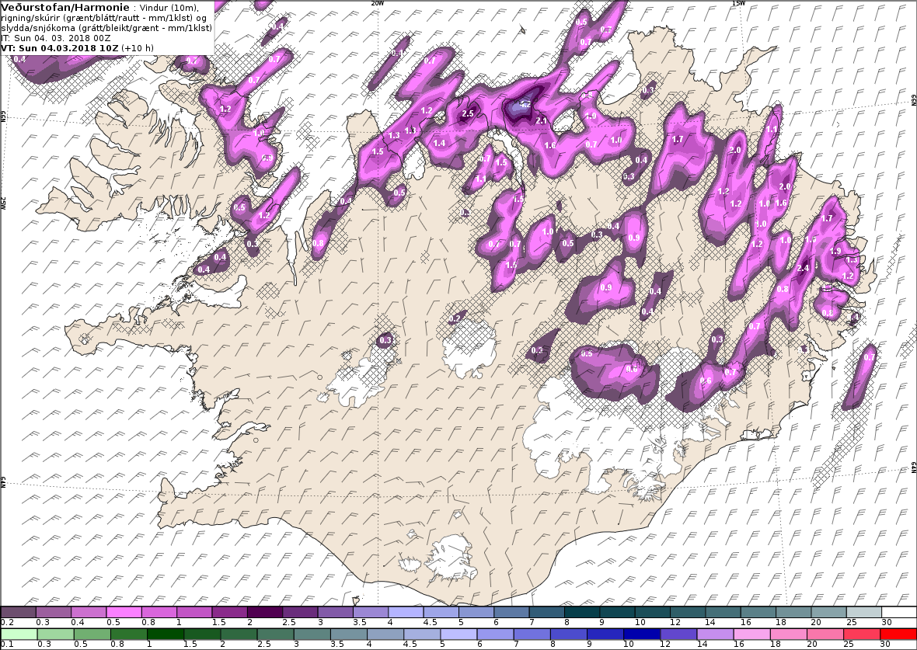The image size is (917, 650).
Task: Click the light gray 25–30 swatch in top legend
Action: pos(864,612)
